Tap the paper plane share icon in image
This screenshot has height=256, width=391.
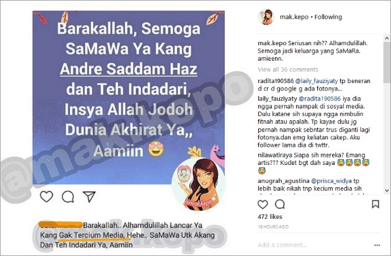click(x=89, y=196)
